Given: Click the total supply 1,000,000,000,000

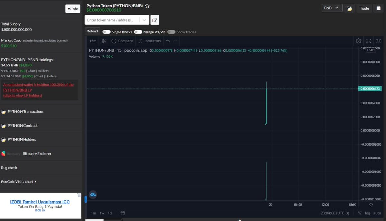Looking at the screenshot, I should pyautogui.click(x=16, y=30).
